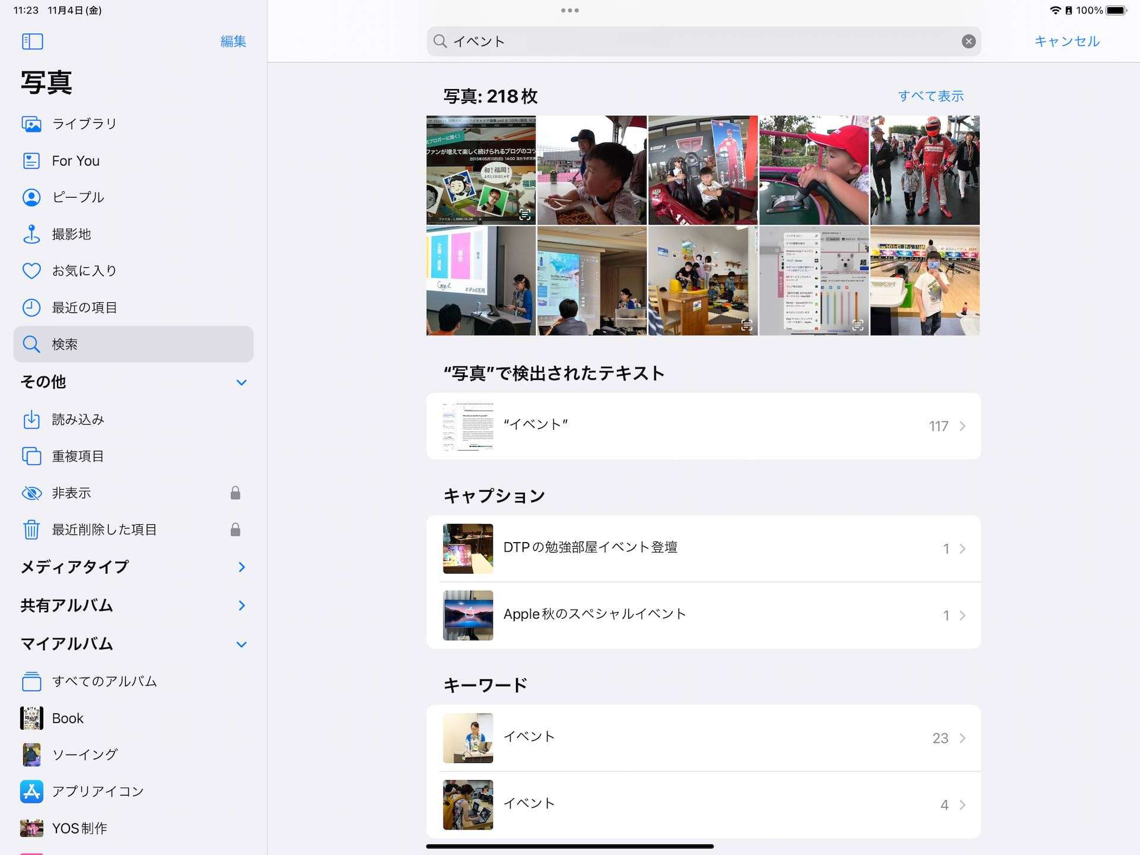Tap the 編集 button in the sidebar

pos(233,42)
